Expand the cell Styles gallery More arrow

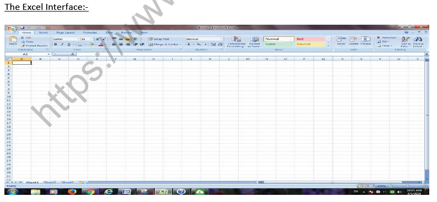(x=328, y=45)
